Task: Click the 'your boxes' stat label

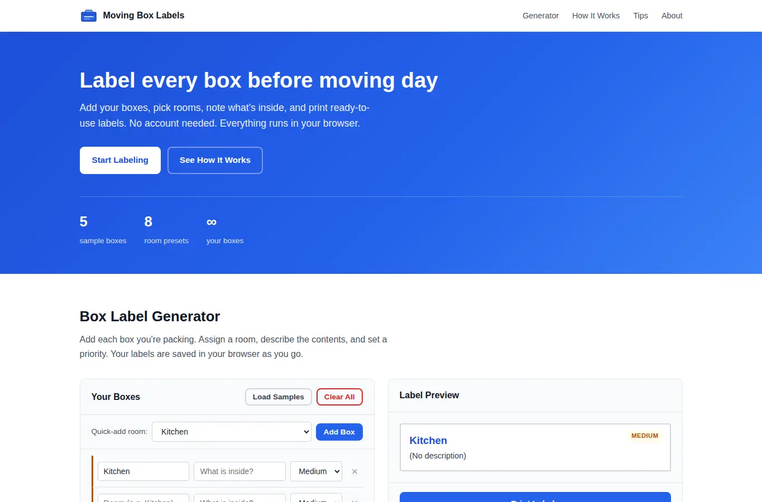Action: coord(225,241)
